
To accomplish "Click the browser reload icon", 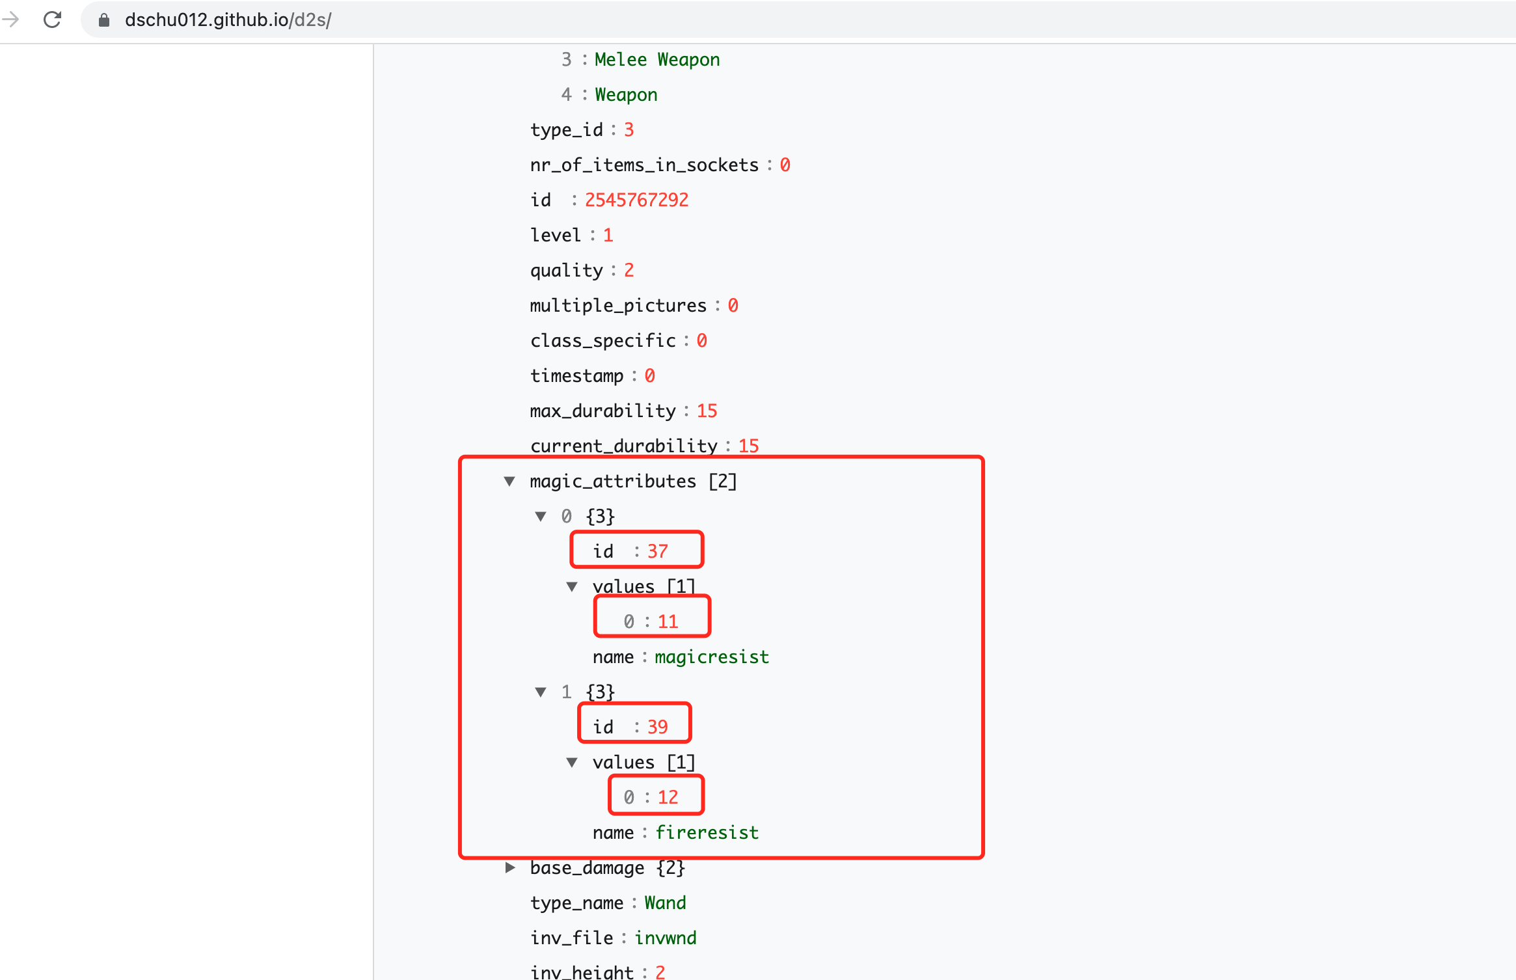I will pos(52,20).
